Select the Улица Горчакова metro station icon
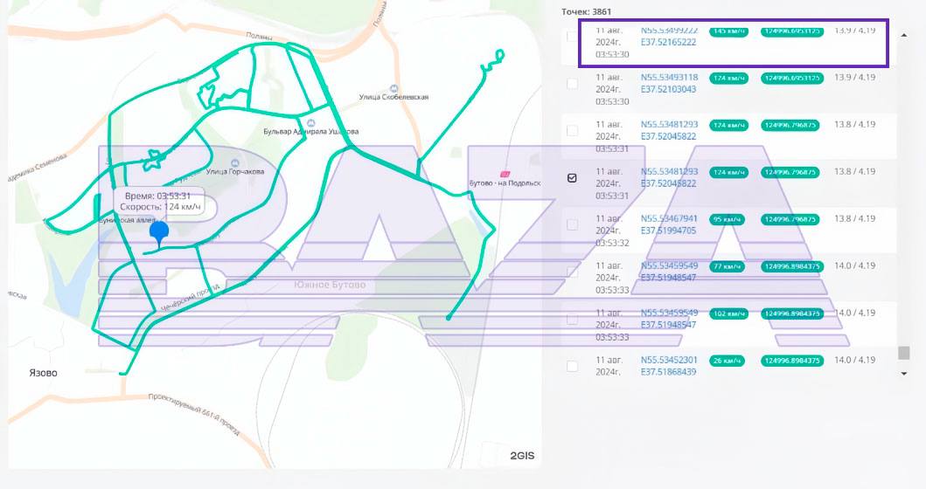 click(234, 163)
